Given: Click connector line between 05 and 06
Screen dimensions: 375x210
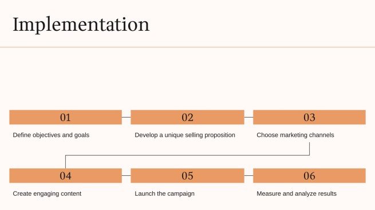Looking at the screenshot, I should pos(248,176).
